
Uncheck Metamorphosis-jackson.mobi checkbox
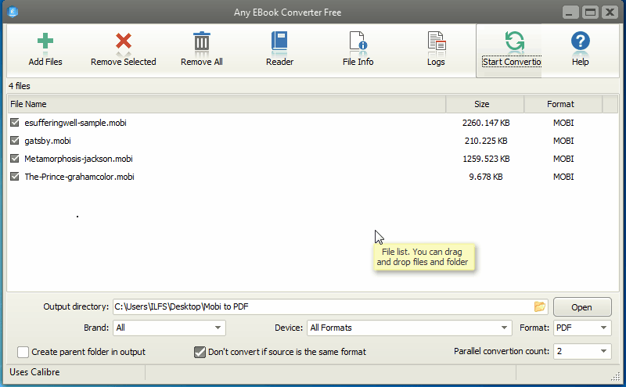click(x=15, y=159)
